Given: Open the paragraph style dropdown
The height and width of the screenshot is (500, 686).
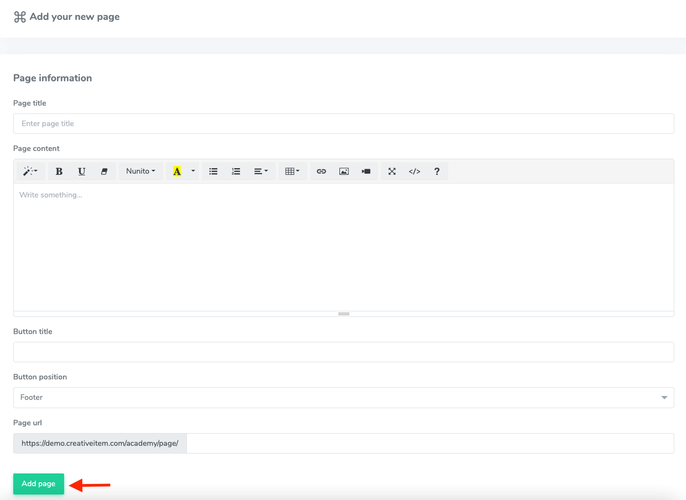Looking at the screenshot, I should pos(30,171).
